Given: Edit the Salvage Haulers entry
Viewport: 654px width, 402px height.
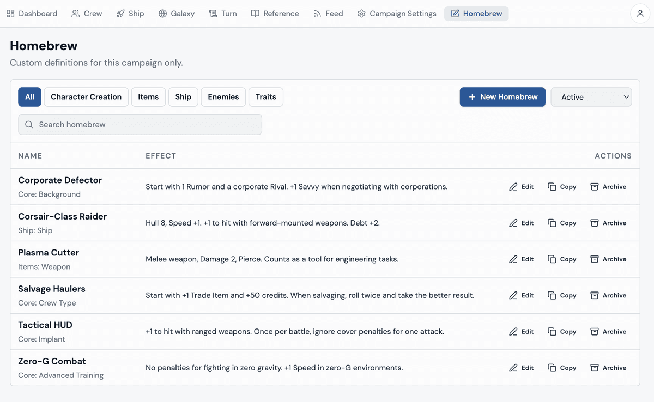Looking at the screenshot, I should [522, 295].
